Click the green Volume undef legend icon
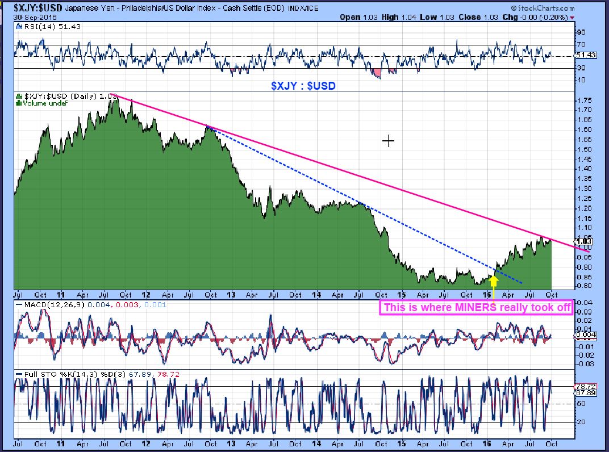The image size is (609, 452). (18, 103)
